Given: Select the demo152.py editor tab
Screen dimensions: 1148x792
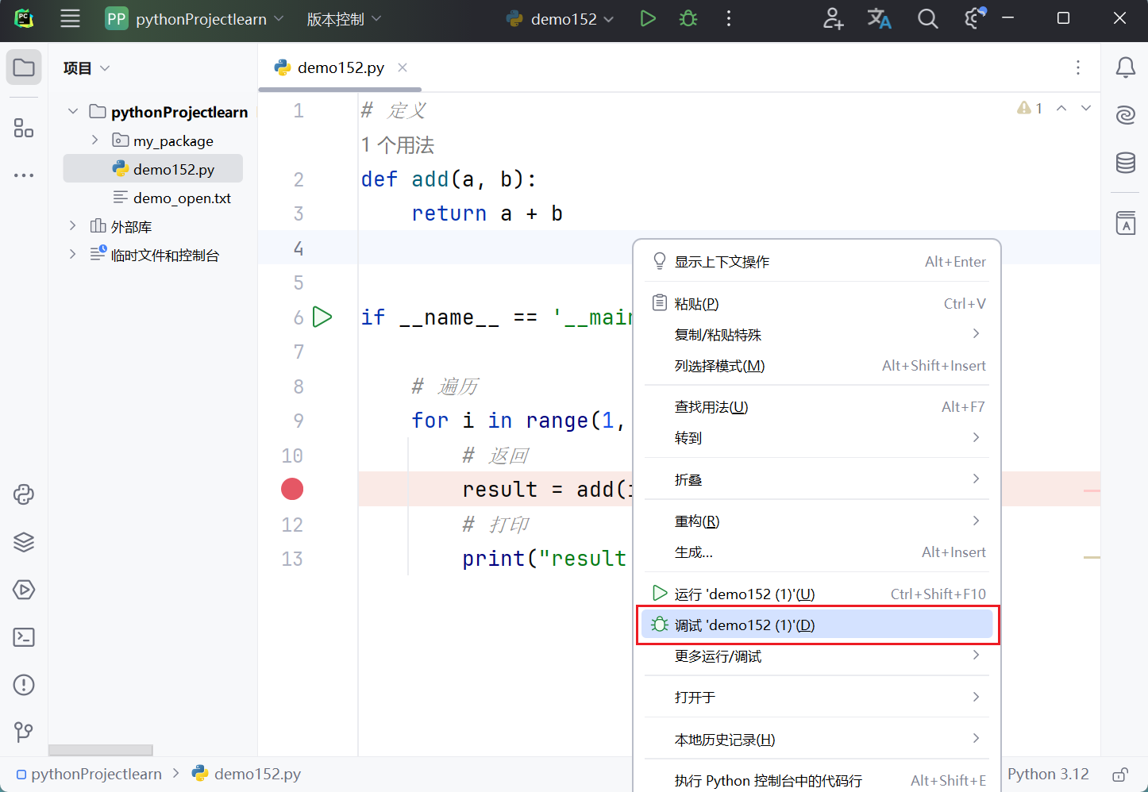Looking at the screenshot, I should pyautogui.click(x=340, y=67).
